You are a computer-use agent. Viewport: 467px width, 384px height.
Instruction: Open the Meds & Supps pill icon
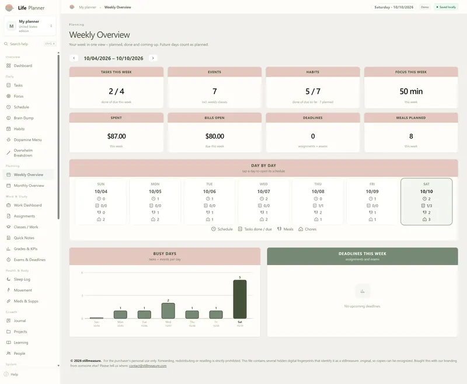coord(8,301)
